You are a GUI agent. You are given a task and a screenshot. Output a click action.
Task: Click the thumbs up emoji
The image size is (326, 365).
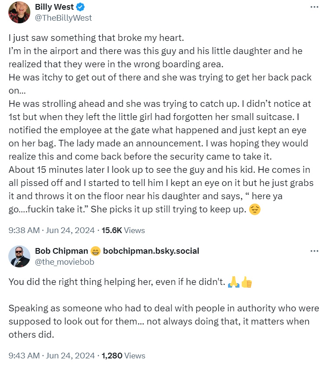pos(246,284)
